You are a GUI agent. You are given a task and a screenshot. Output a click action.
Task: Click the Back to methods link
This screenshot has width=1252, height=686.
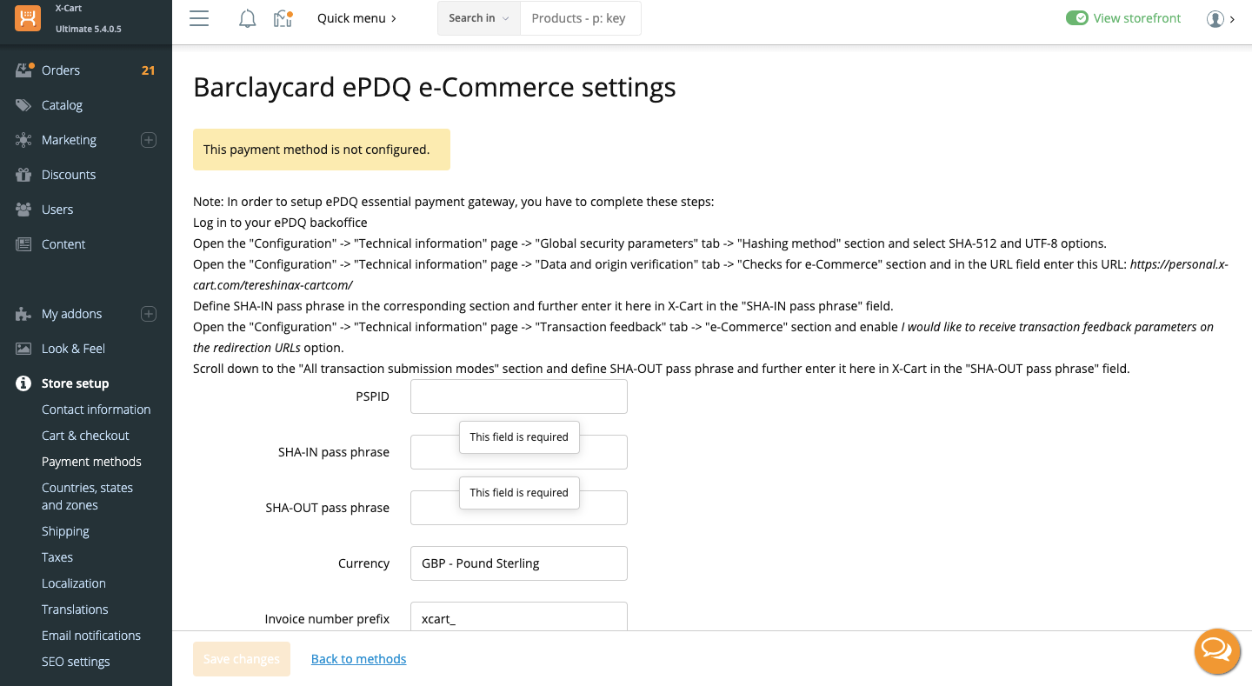[x=358, y=659]
